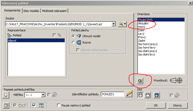This screenshot has width=193, height=111.
Task: Click the pencil edit view identifier icon
Action: coord(129,94)
